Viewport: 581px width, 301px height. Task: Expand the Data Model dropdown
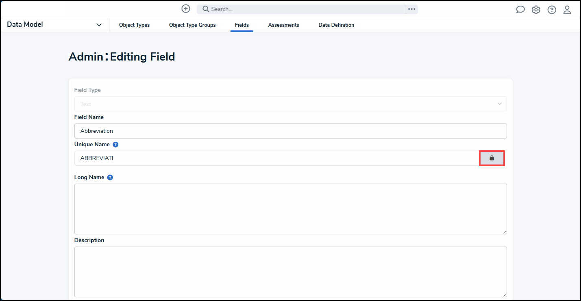[99, 25]
